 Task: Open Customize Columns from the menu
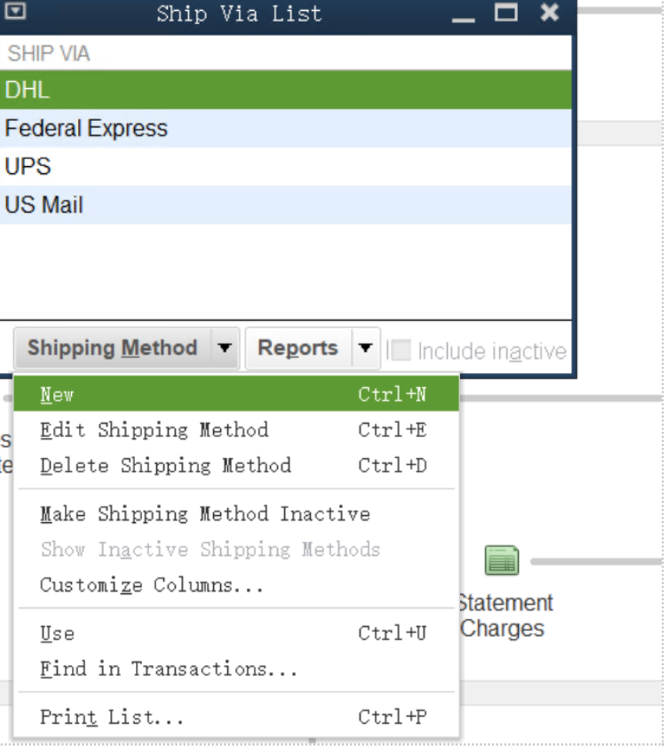coord(152,585)
